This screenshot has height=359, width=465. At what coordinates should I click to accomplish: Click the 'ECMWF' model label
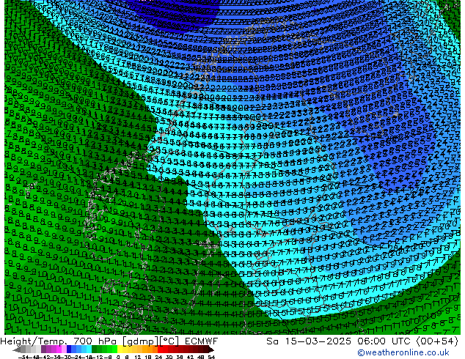pyautogui.click(x=202, y=341)
